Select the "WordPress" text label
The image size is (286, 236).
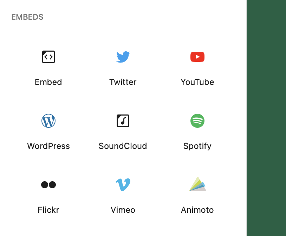coord(48,146)
